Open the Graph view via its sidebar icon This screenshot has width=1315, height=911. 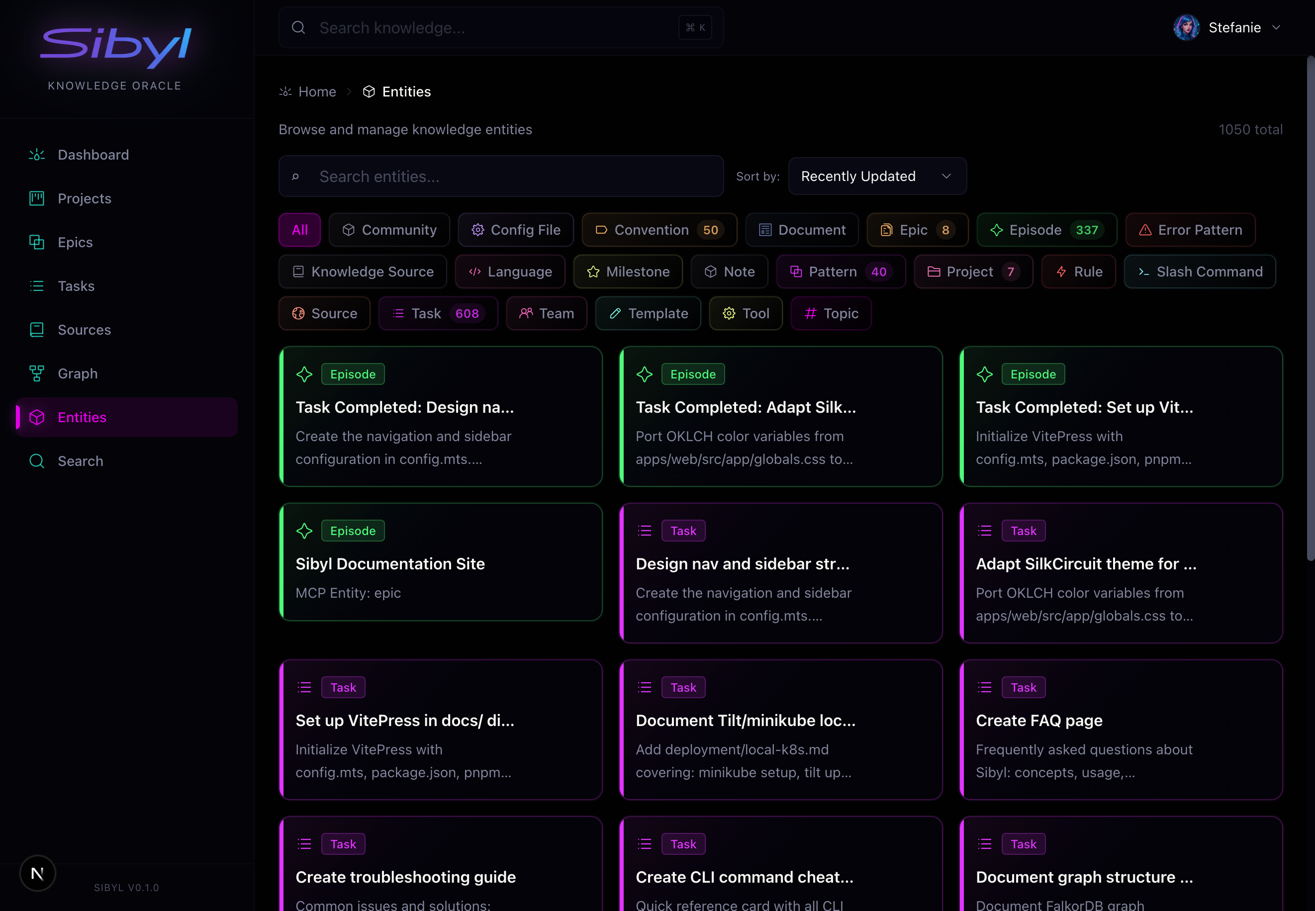[x=36, y=373]
